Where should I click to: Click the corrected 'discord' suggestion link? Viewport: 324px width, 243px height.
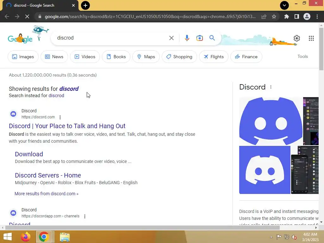point(69,89)
